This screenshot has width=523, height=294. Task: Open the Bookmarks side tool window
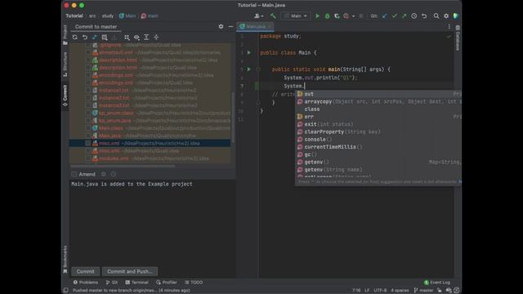[x=65, y=260]
